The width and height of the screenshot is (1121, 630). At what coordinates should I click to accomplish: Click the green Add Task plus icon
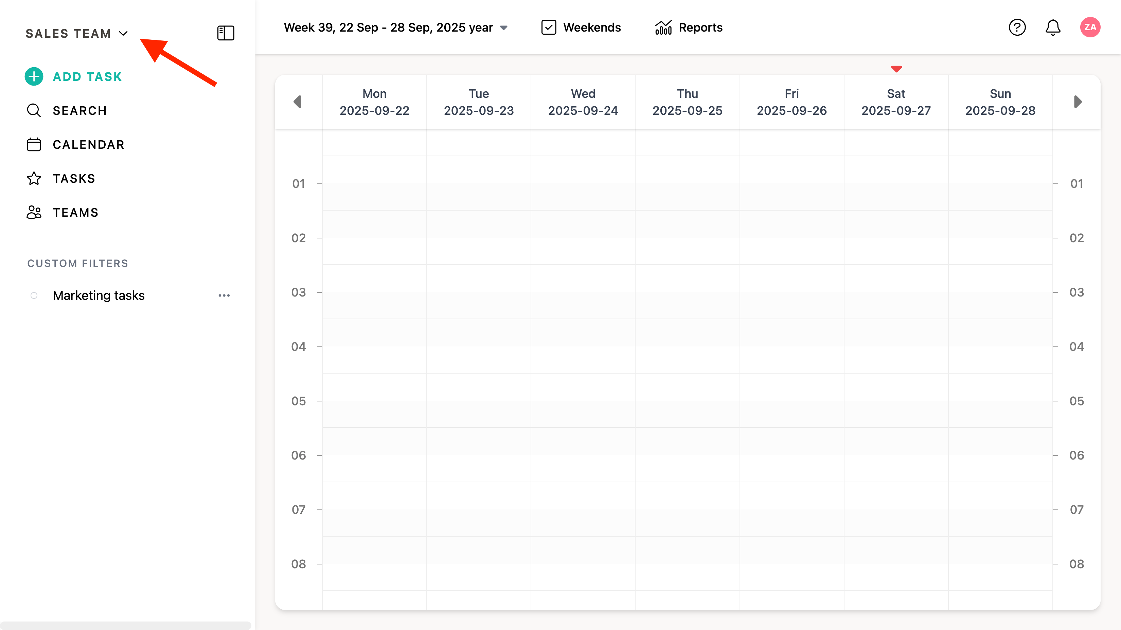[x=34, y=76]
